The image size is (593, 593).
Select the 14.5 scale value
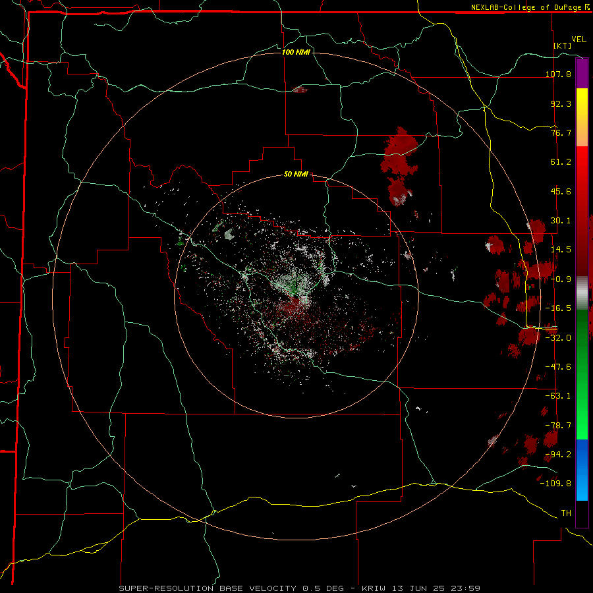click(561, 250)
